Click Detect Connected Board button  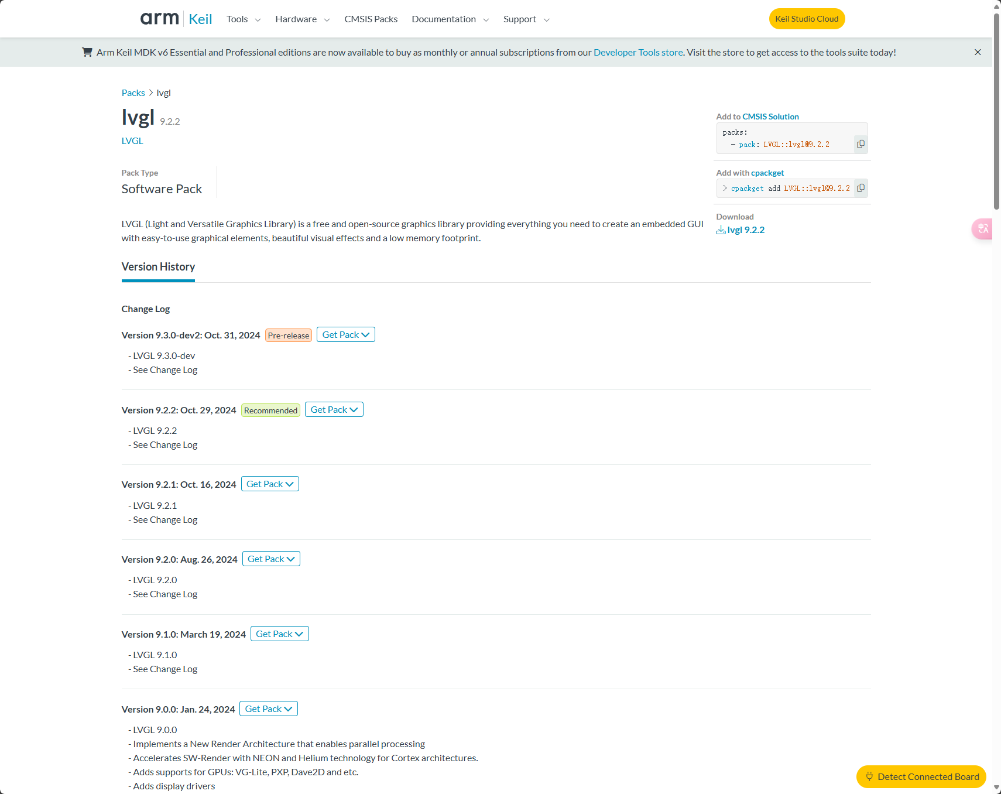[x=921, y=776]
